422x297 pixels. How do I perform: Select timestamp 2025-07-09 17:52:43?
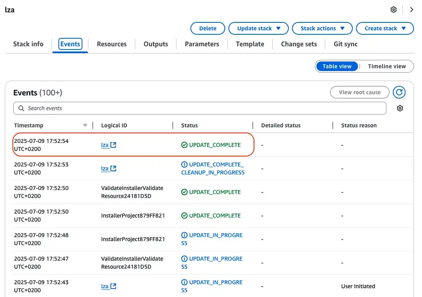41,286
